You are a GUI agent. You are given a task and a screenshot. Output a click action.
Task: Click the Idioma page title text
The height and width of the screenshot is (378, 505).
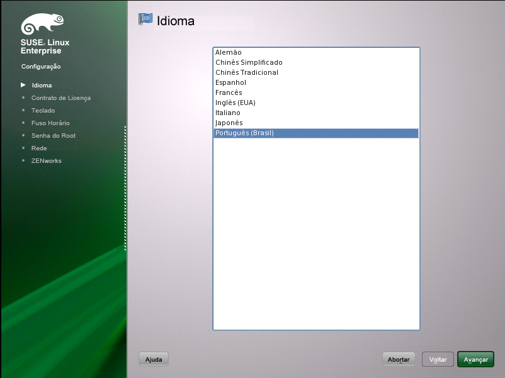[x=176, y=21]
